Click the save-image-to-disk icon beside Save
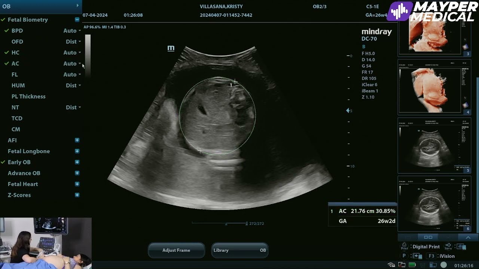479x269 pixels. (x=461, y=247)
